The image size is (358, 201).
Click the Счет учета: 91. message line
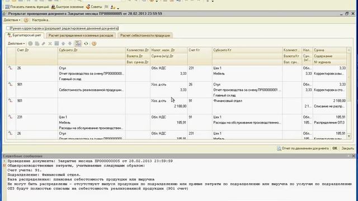click(x=25, y=170)
